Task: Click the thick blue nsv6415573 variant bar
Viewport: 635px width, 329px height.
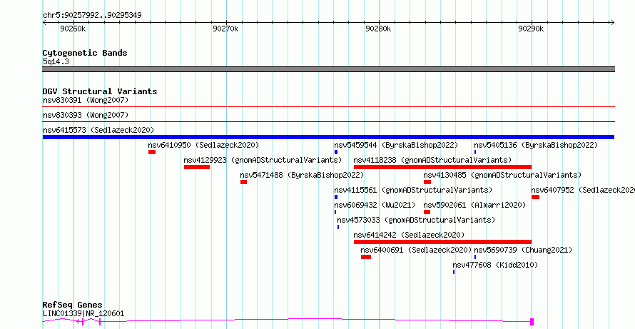Action: click(328, 137)
